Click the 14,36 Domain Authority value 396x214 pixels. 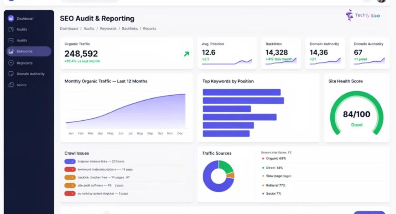pos(319,52)
